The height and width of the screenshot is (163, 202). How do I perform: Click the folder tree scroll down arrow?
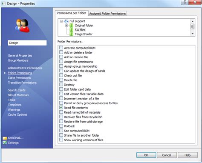point(193,34)
